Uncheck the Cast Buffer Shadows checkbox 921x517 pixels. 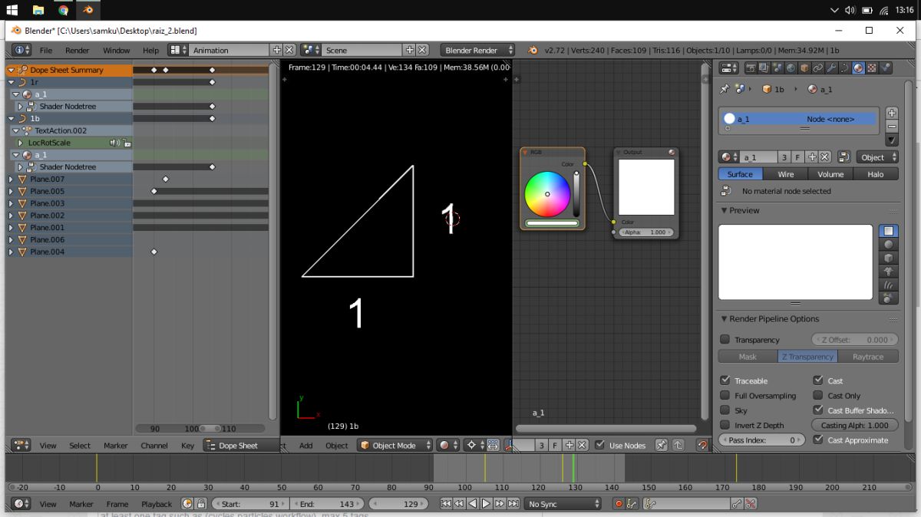818,410
